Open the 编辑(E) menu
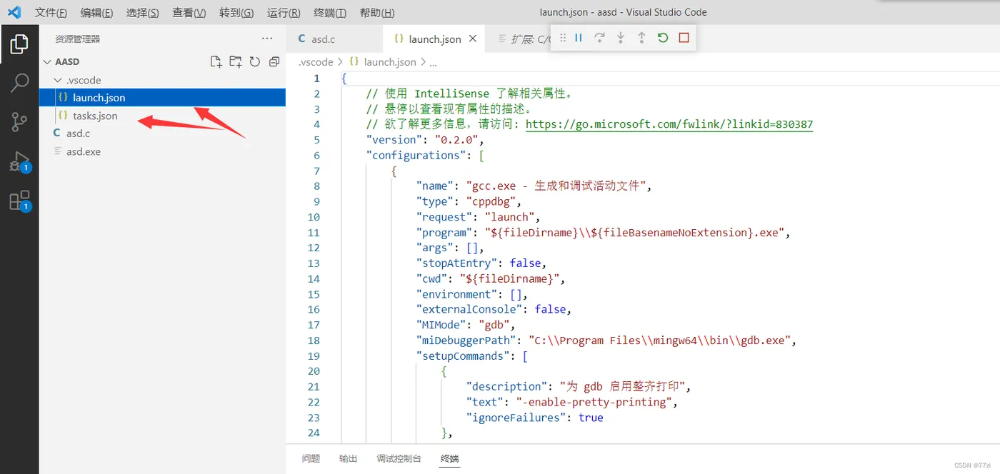This screenshot has height=474, width=1000. (96, 13)
